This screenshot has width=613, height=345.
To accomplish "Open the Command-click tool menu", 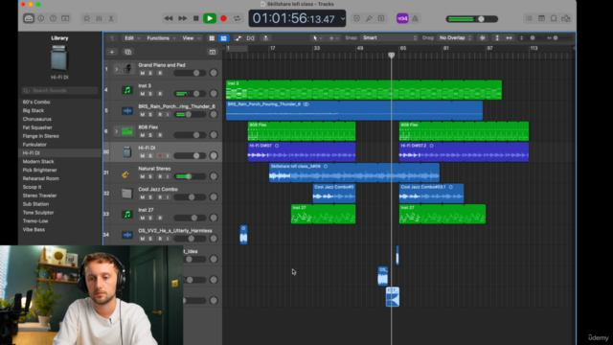I will [333, 38].
